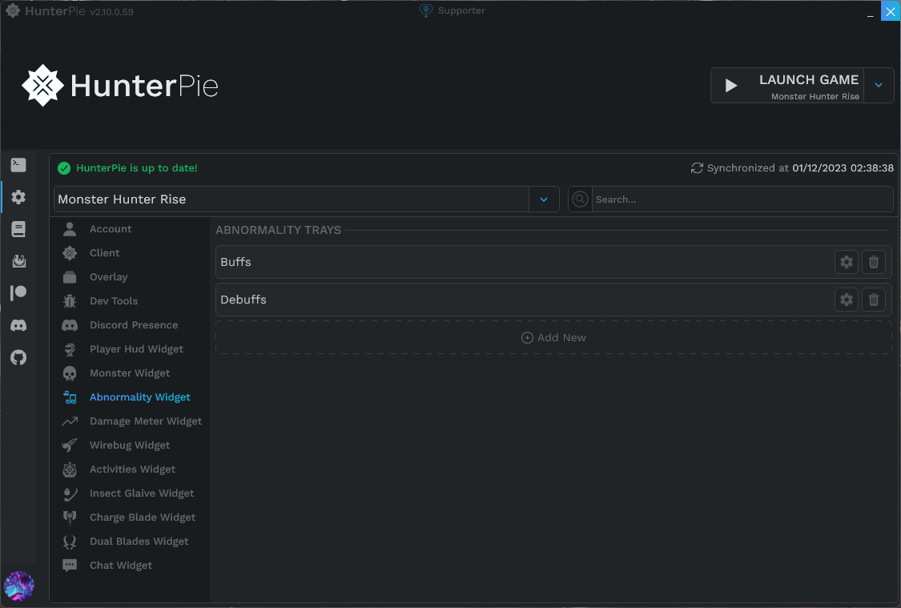The height and width of the screenshot is (608, 901).
Task: Click the synchronize refresh icon
Action: point(697,167)
